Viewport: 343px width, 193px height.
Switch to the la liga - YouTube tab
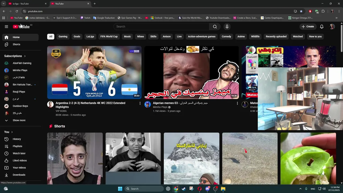click(x=27, y=4)
